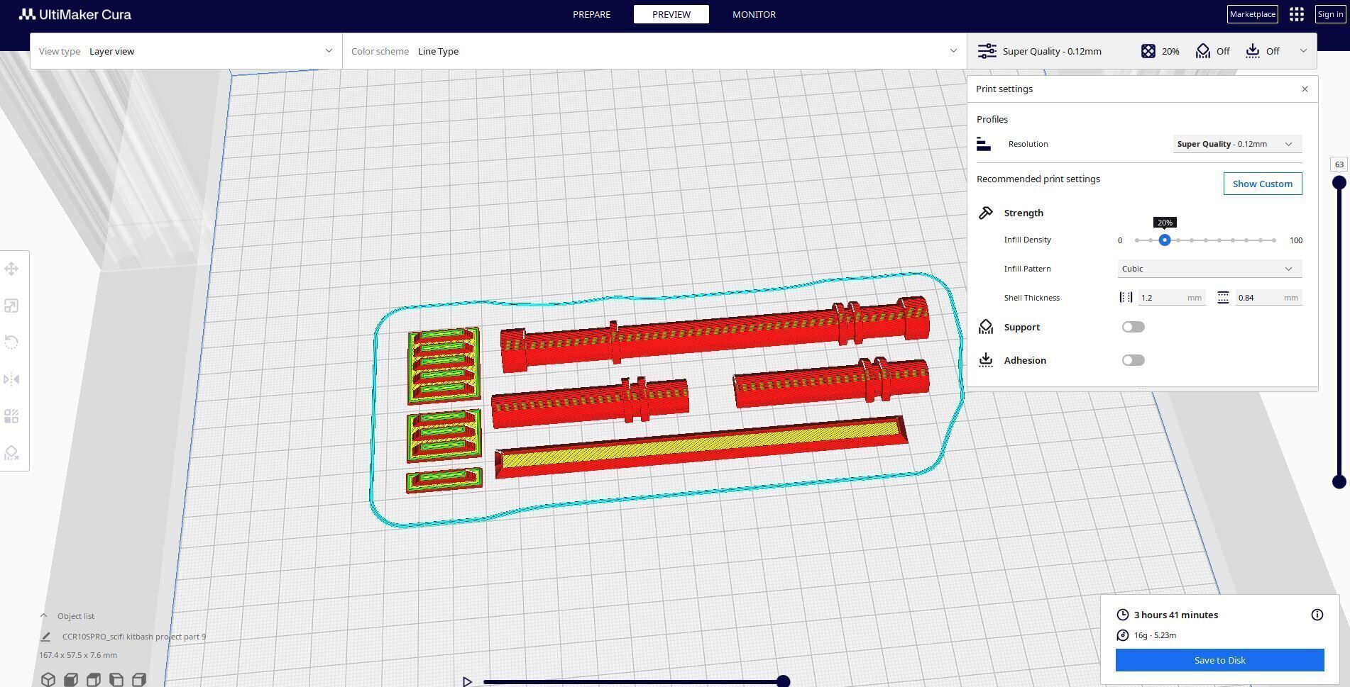Viewport: 1350px width, 687px height.
Task: Open the Per Model Settings tool
Action: pos(11,416)
